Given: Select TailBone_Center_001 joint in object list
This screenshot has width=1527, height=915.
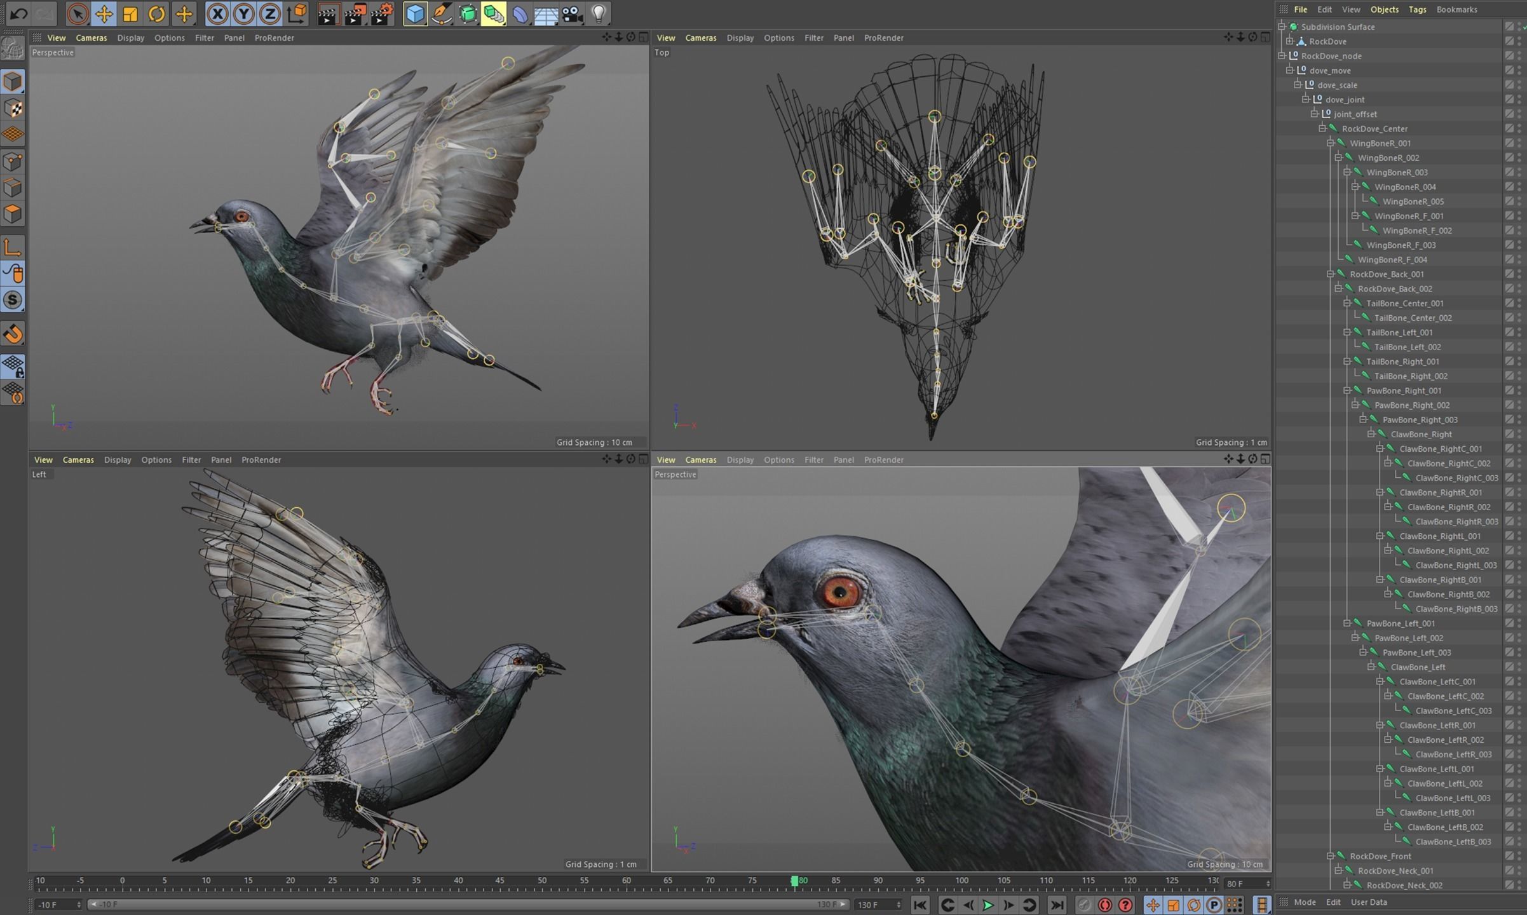Looking at the screenshot, I should [x=1404, y=303].
